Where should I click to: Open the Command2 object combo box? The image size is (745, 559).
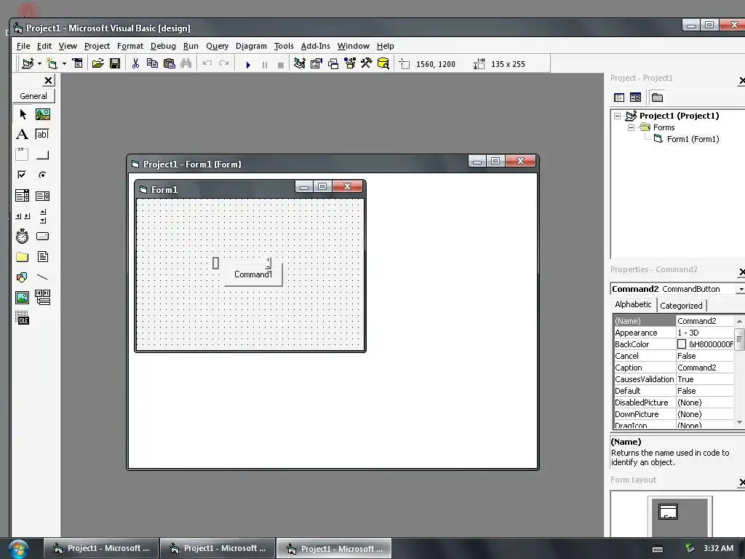tap(741, 289)
